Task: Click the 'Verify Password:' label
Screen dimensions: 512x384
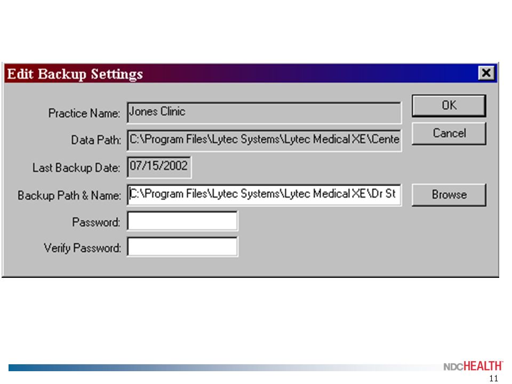Action: click(82, 248)
